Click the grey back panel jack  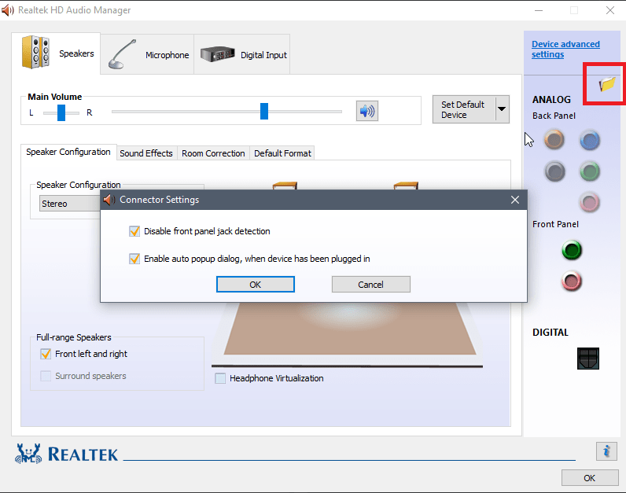tap(554, 171)
